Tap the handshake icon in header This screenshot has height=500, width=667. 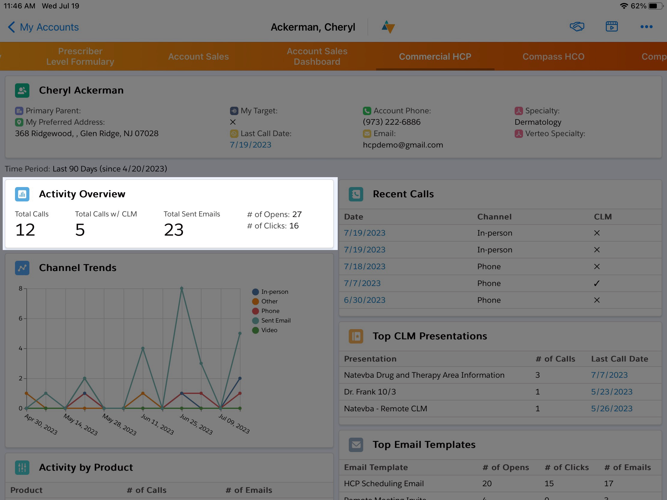click(576, 27)
